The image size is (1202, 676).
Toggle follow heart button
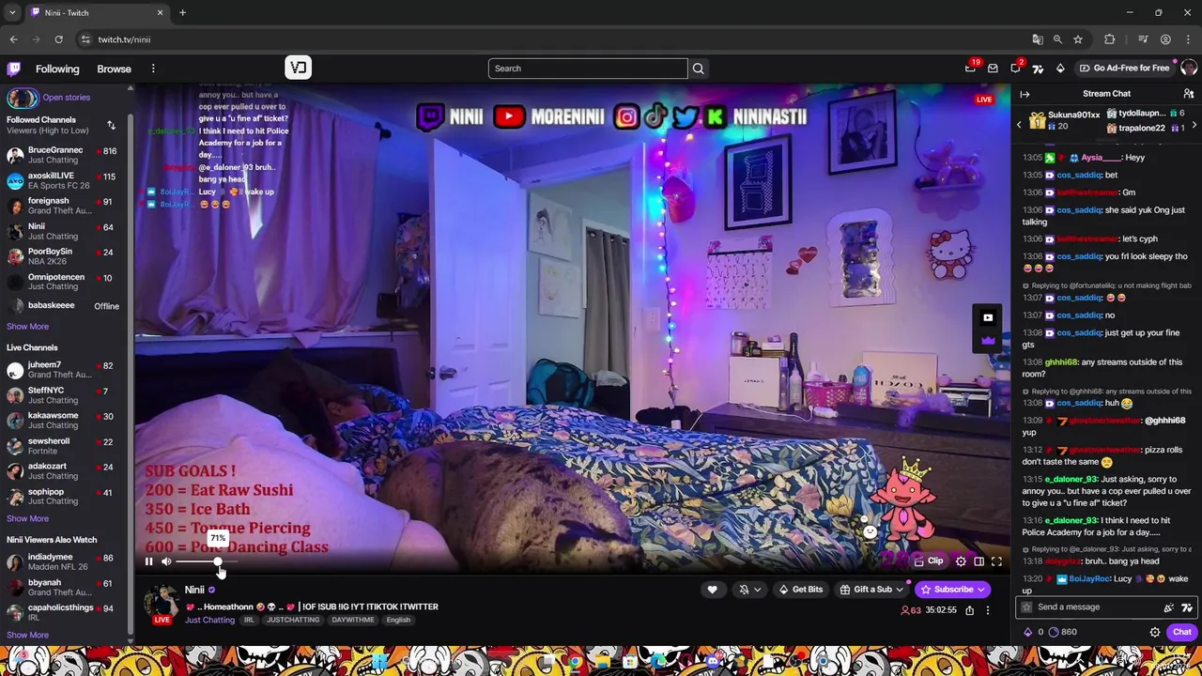[x=712, y=590]
